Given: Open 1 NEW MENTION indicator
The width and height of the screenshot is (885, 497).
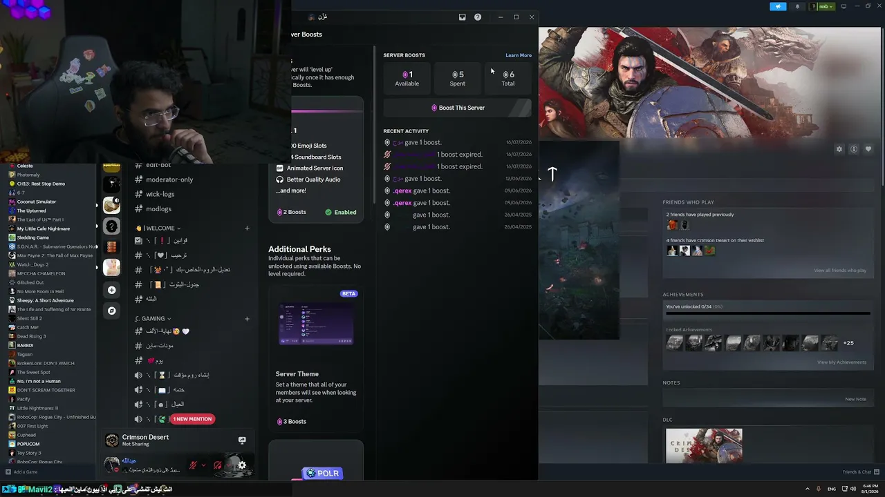Looking at the screenshot, I should pyautogui.click(x=192, y=419).
